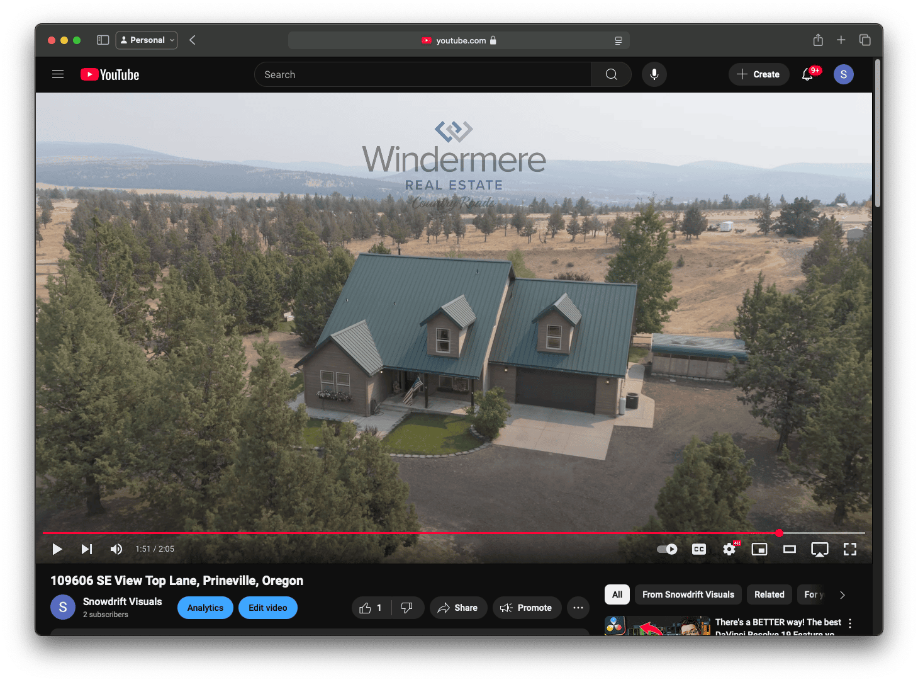Screen dimensions: 918x682
Task: Click the progress bar scrubber handle
Action: tap(779, 533)
